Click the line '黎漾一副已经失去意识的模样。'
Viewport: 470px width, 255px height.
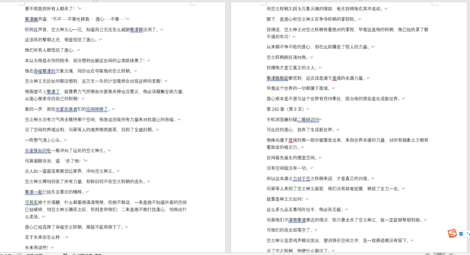coord(55,192)
